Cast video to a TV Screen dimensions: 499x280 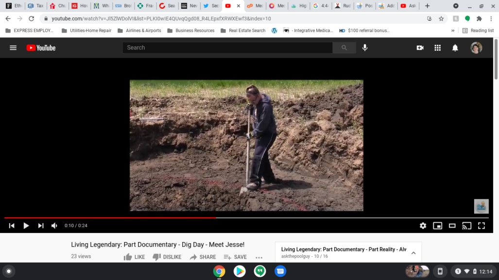466,226
